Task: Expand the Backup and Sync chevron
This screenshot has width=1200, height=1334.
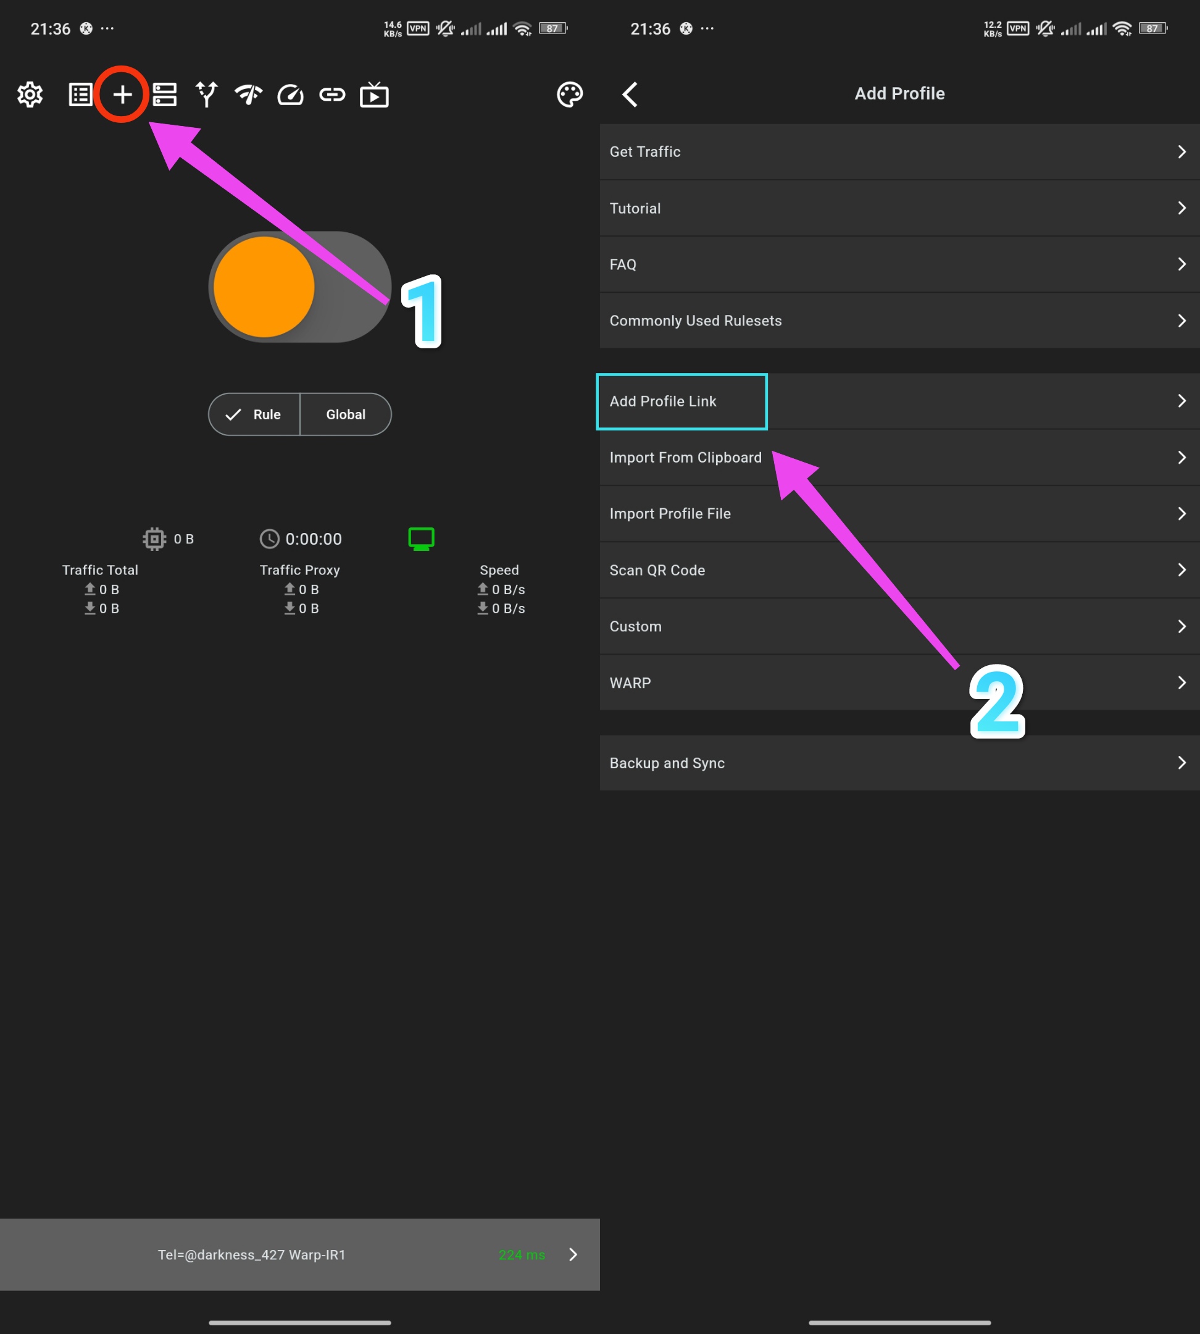Action: pyautogui.click(x=1181, y=763)
